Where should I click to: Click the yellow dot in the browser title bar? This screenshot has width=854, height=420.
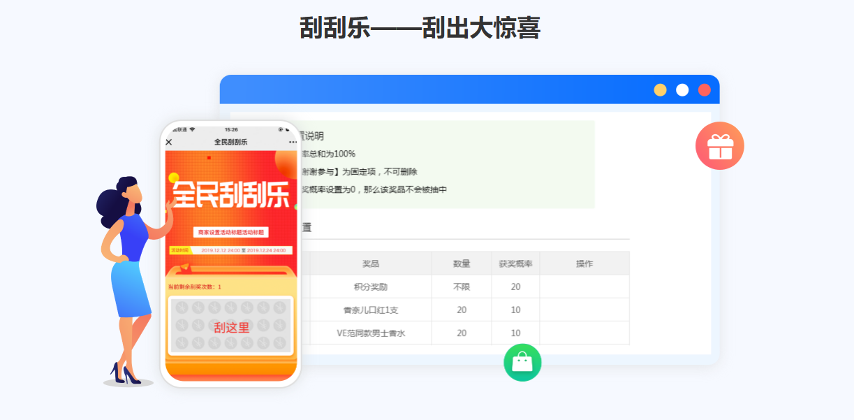pyautogui.click(x=659, y=89)
